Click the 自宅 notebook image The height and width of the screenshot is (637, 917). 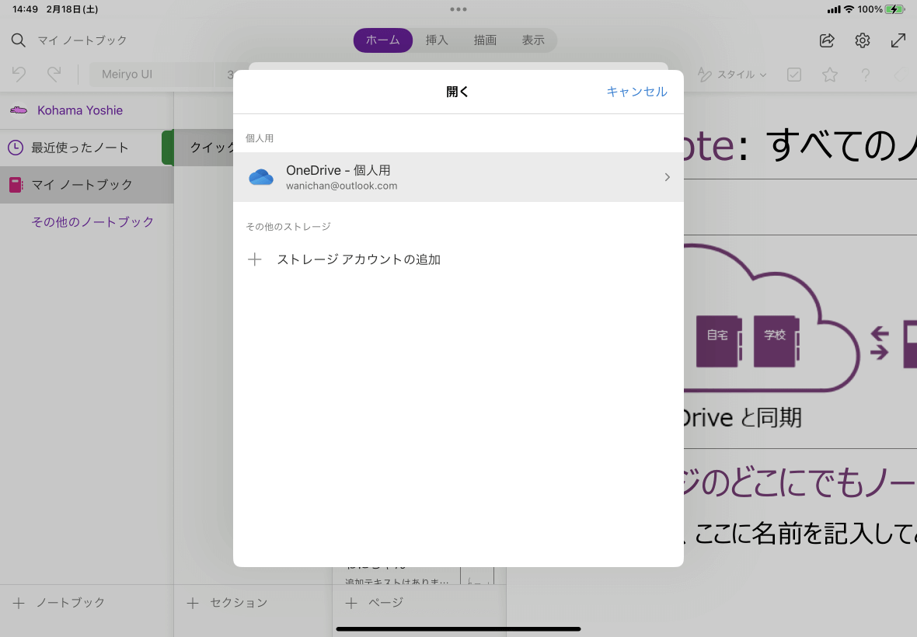(x=719, y=341)
